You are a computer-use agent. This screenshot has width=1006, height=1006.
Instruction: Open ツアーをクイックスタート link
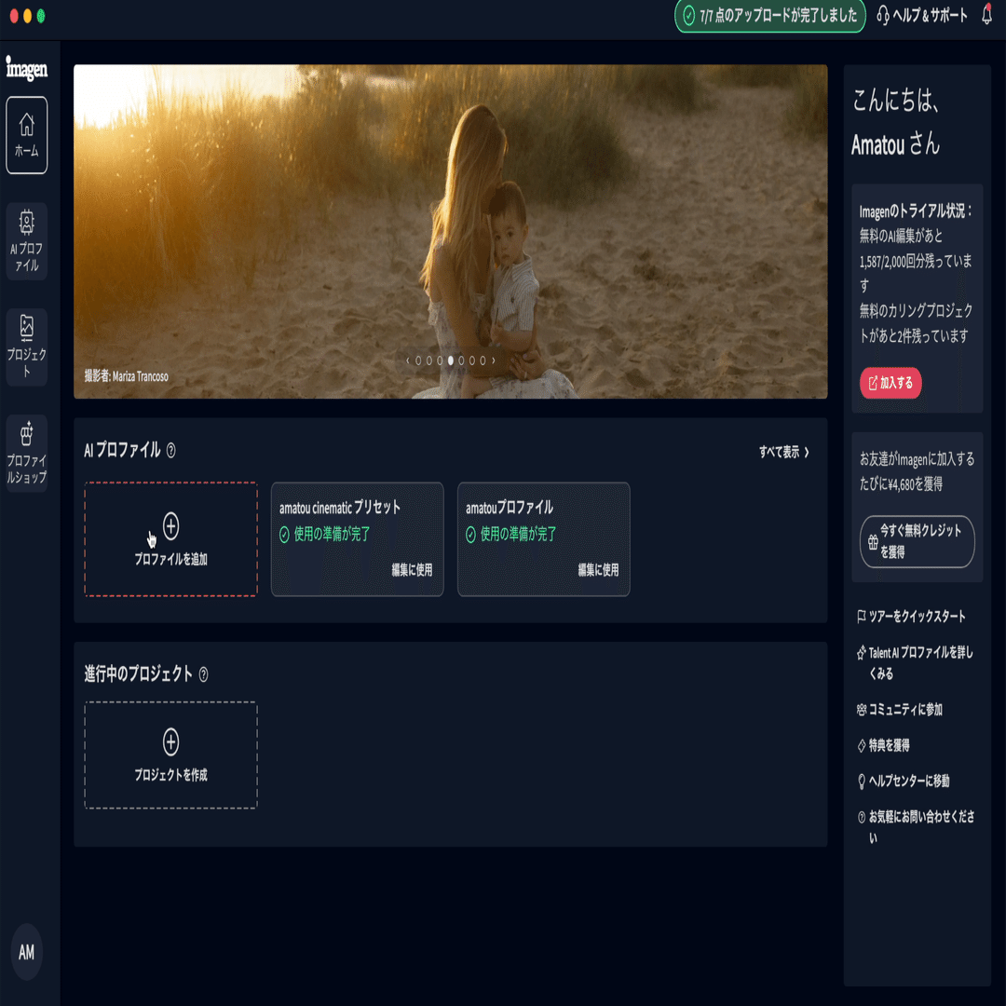[x=911, y=617]
